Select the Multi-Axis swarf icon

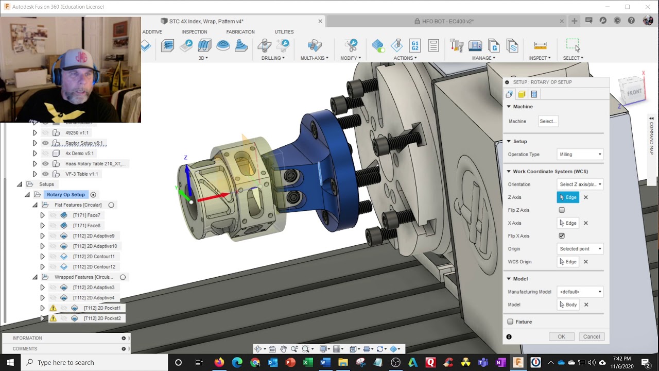coord(314,45)
